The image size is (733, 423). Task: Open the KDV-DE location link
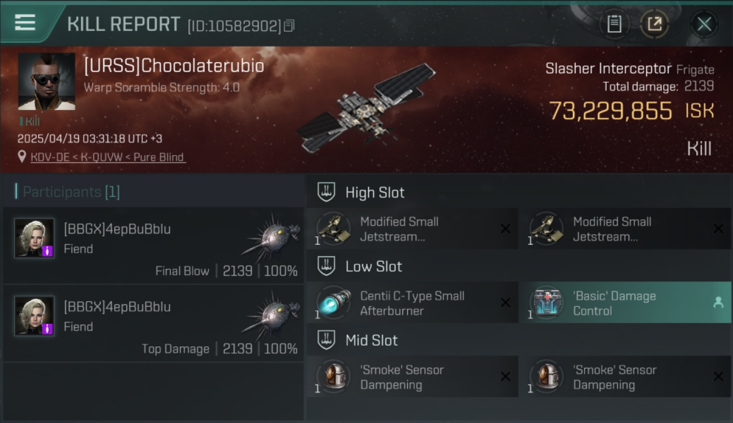pos(108,157)
